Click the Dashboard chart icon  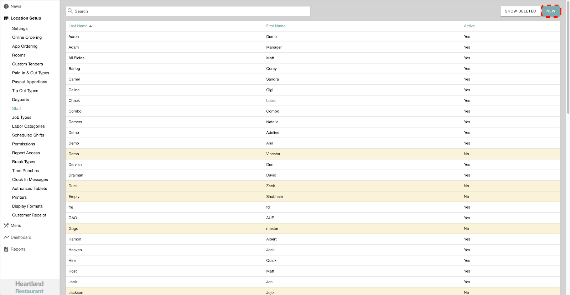pyautogui.click(x=6, y=237)
